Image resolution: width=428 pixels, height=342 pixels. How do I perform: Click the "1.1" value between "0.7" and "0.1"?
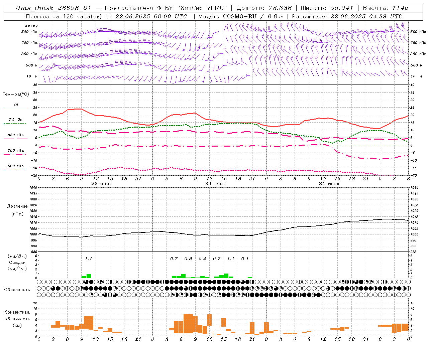pyautogui.click(x=231, y=259)
